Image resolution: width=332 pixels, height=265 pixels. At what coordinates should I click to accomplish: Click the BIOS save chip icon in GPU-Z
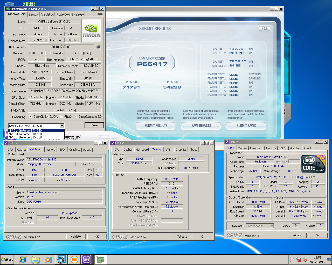coord(98,47)
